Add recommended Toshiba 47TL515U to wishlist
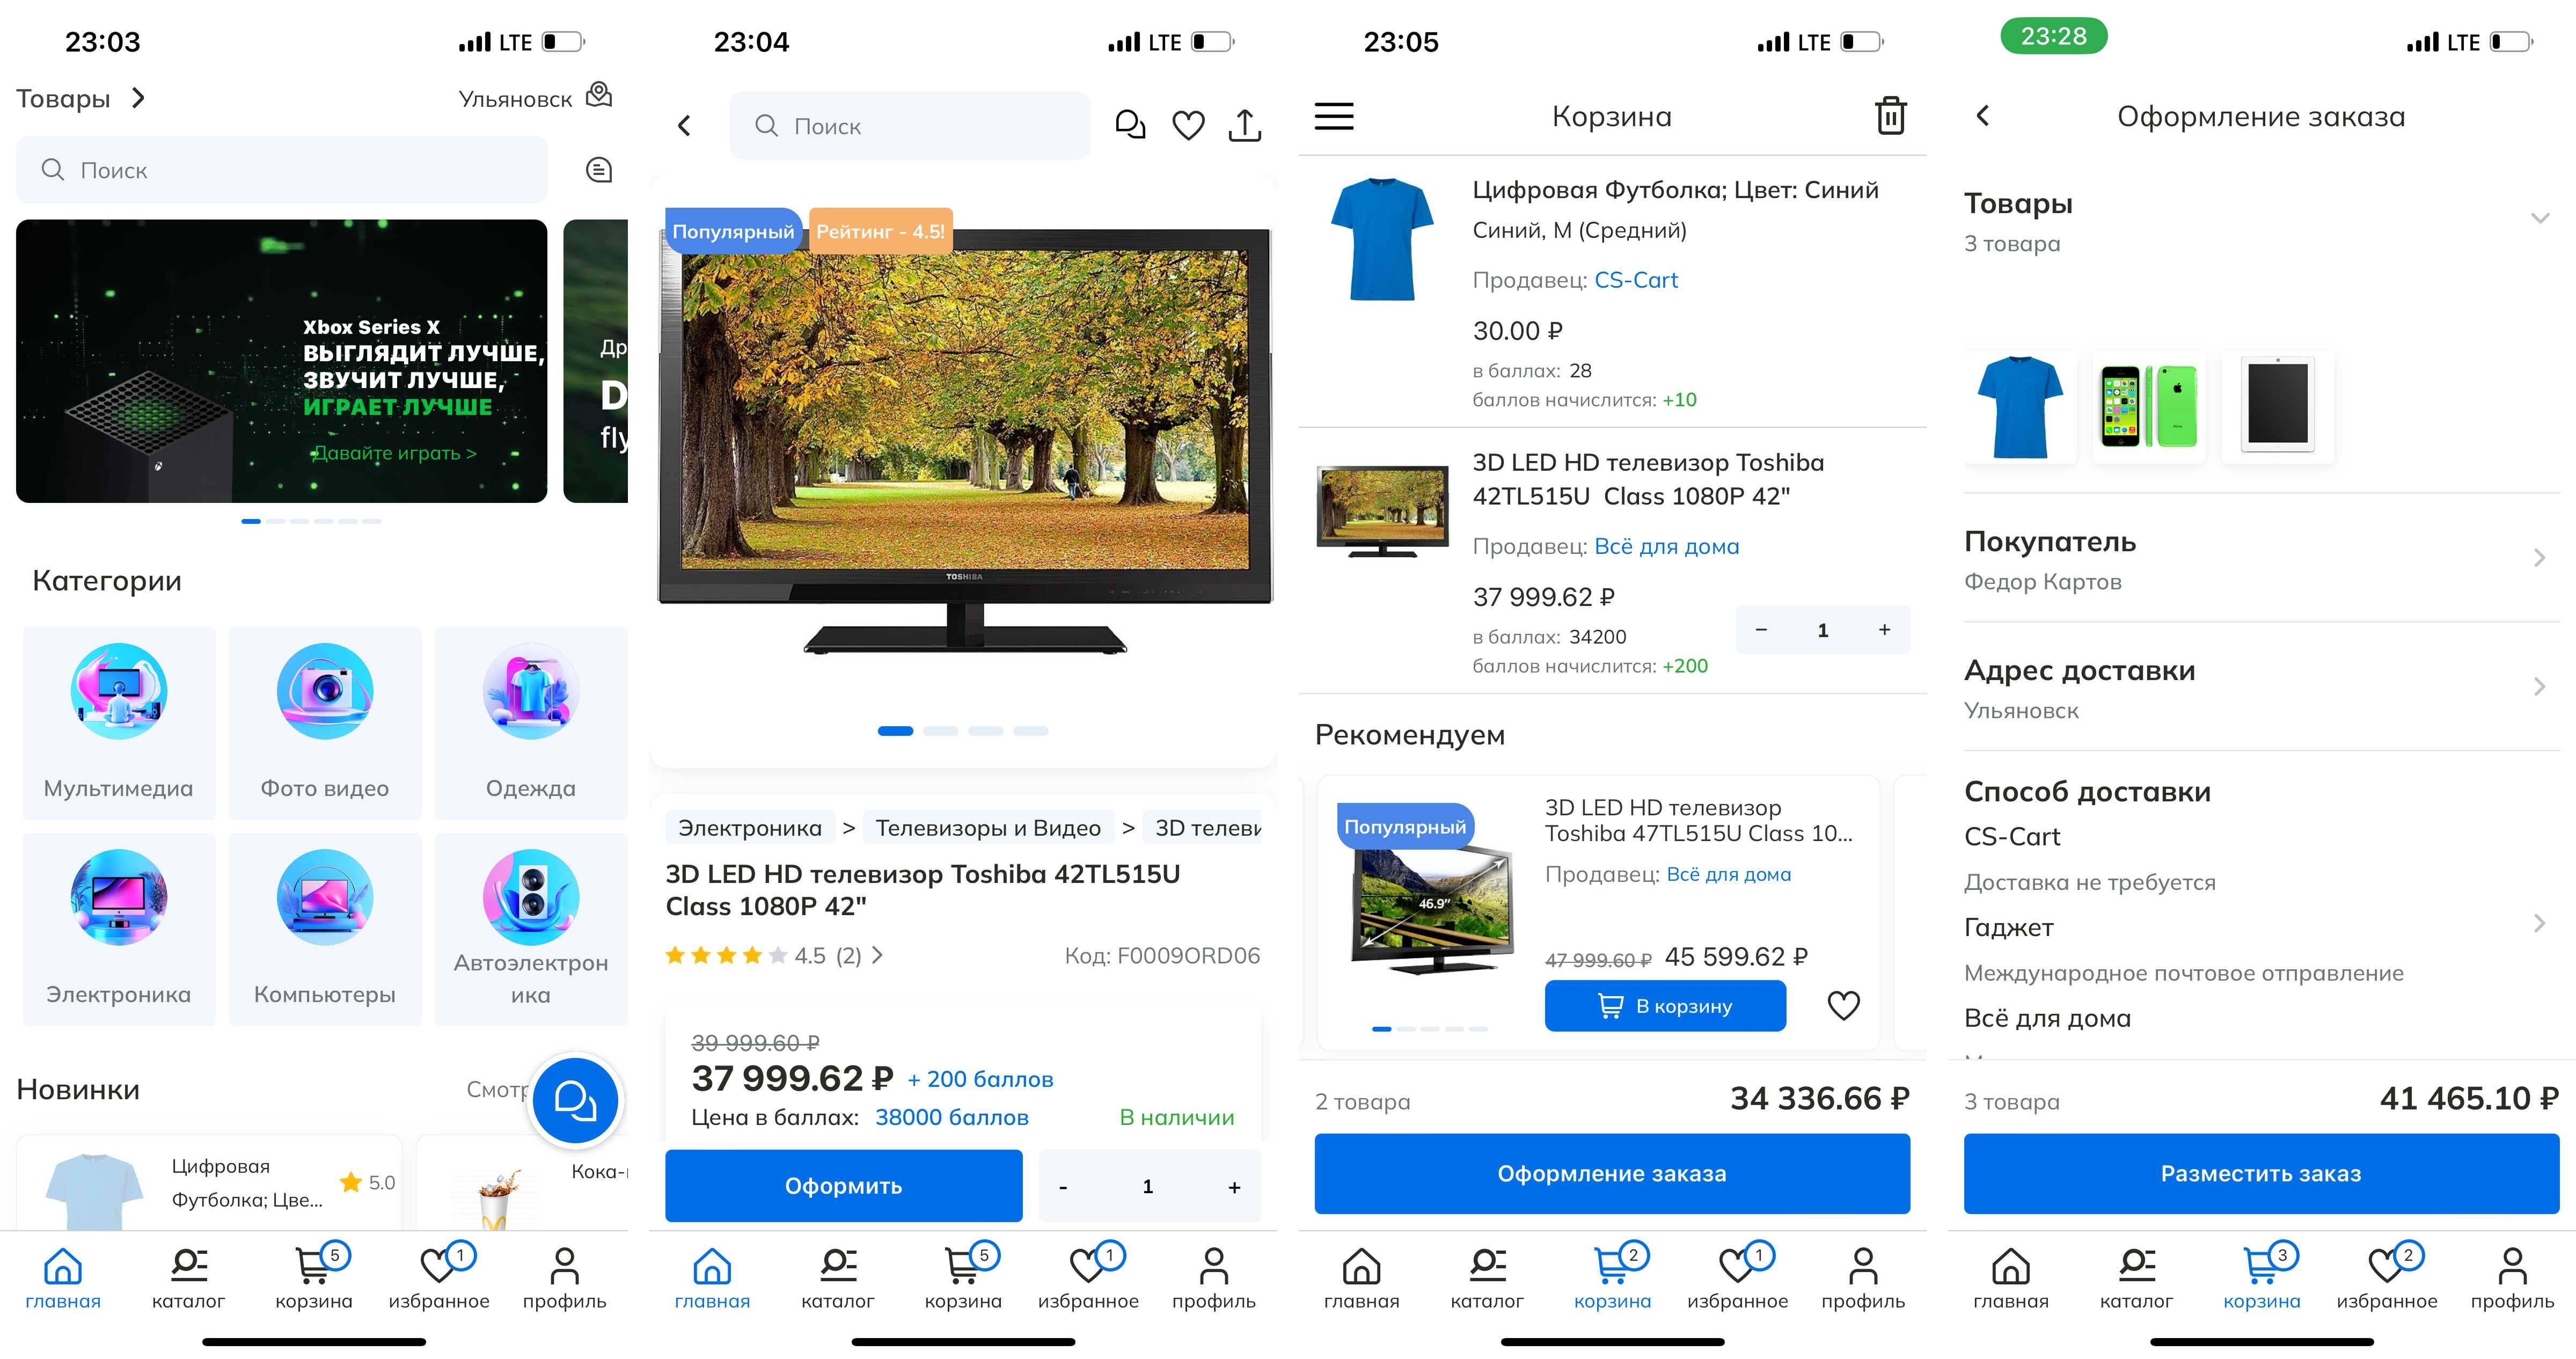The image size is (2576, 1359). [x=1843, y=1005]
